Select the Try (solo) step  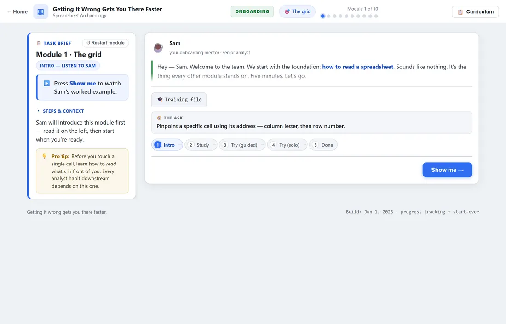pos(287,145)
